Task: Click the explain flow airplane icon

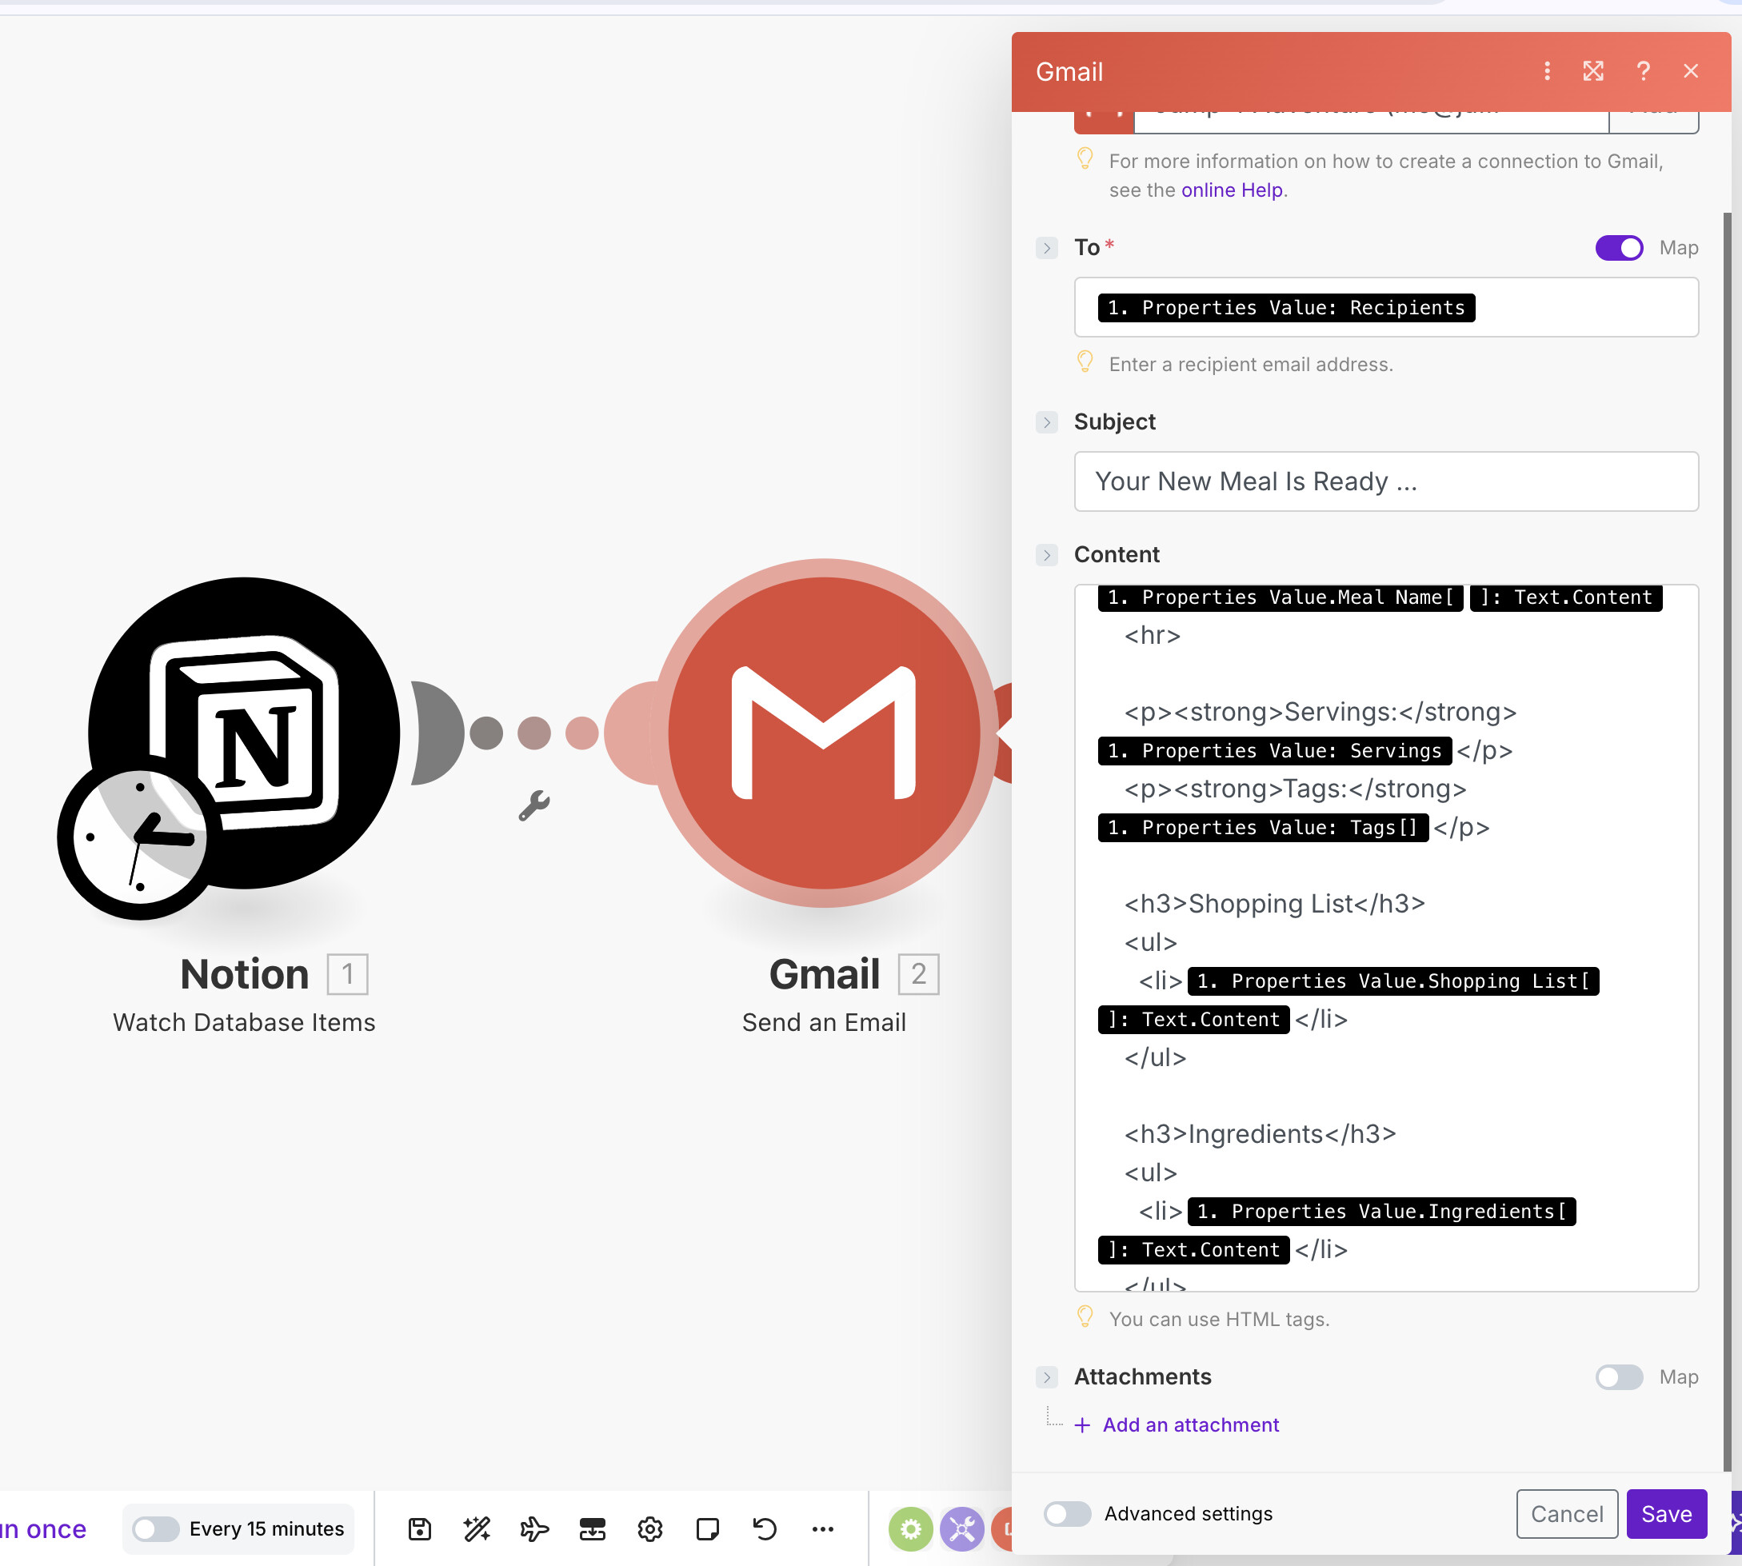Action: [x=534, y=1529]
